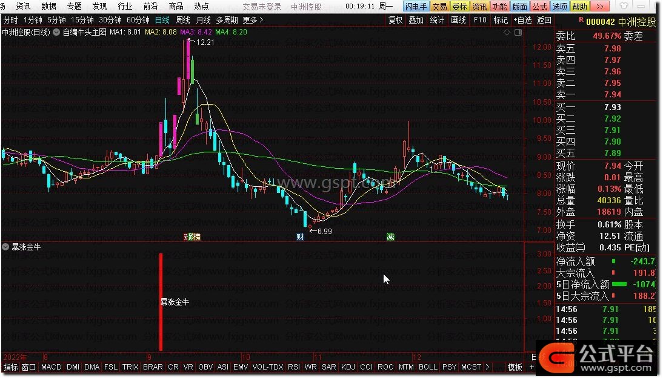Click the 版面 toolbar button
The image size is (663, 378).
(x=519, y=6)
